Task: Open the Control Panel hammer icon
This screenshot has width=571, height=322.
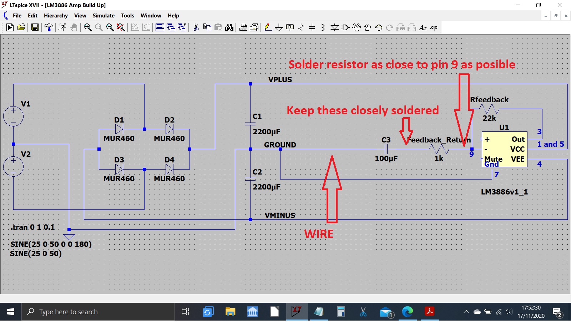Action: coord(49,27)
